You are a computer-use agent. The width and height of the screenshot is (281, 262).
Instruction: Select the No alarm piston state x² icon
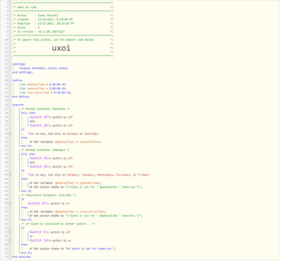(31, 248)
